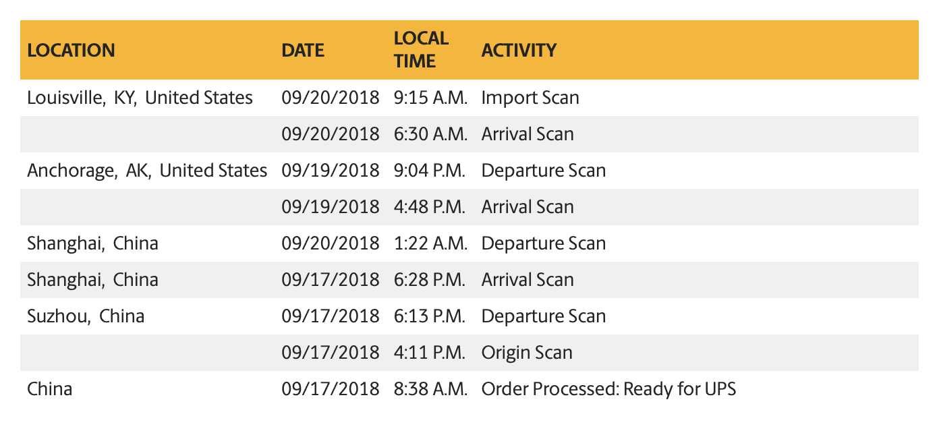Select the 6:13 P.M. time cell
939x437 pixels.
point(430,316)
